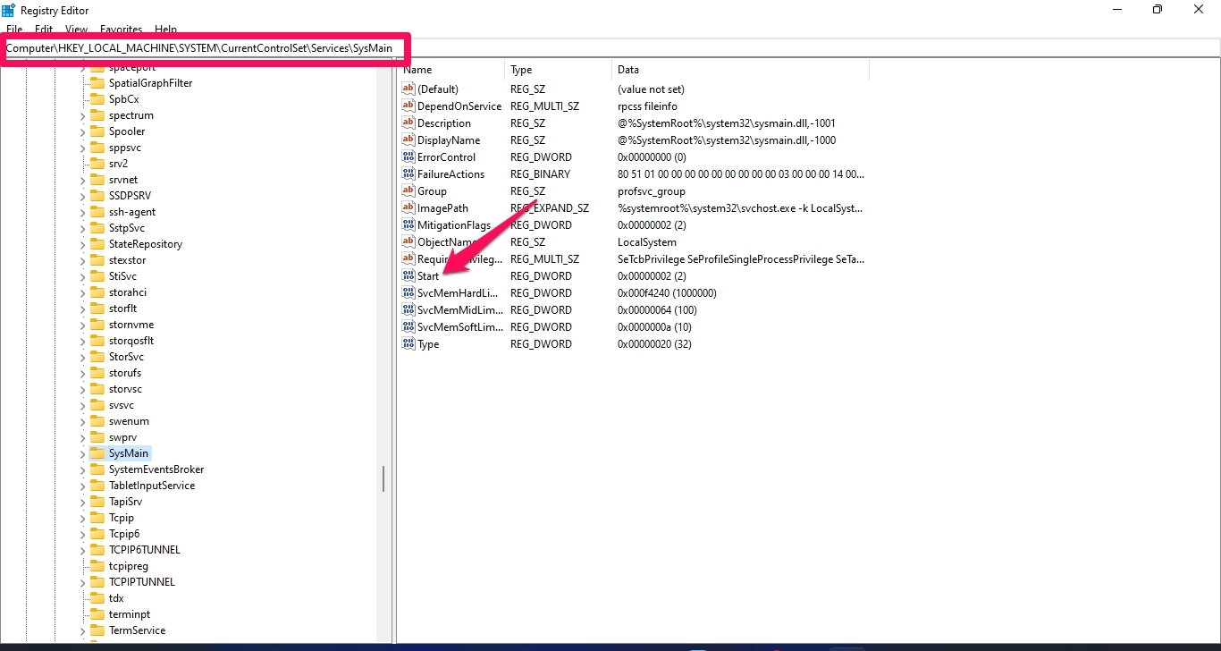Open the Favorites menu
Image resolution: width=1221 pixels, height=651 pixels.
[121, 29]
